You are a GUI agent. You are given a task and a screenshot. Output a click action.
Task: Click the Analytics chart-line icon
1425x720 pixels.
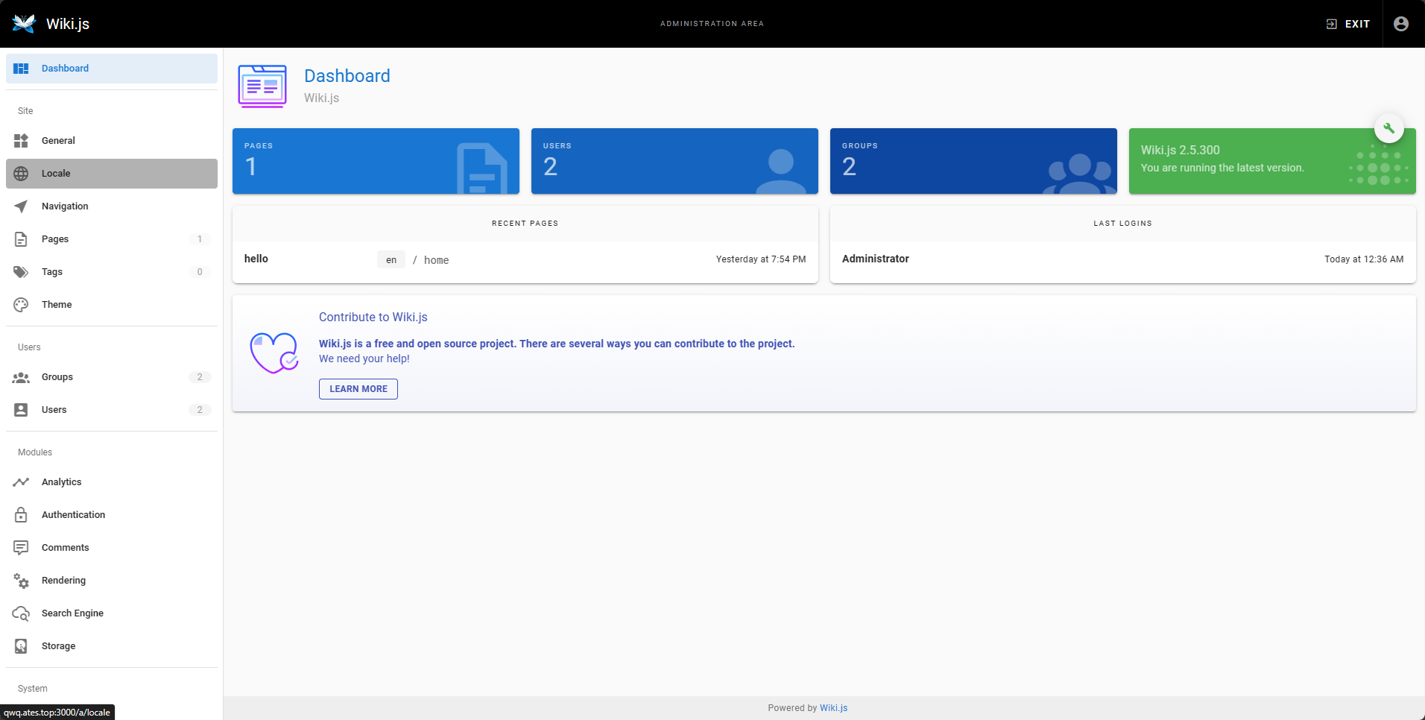click(21, 482)
